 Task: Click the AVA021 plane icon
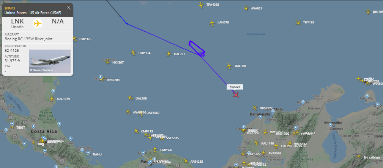246,8
